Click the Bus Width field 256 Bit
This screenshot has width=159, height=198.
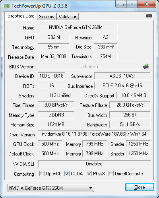(x=130, y=115)
